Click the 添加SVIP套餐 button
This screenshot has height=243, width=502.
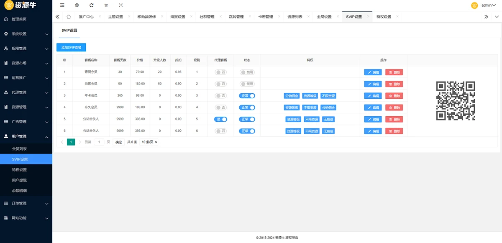pos(71,48)
